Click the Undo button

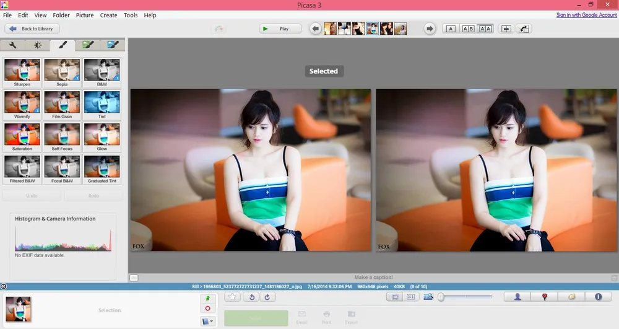point(32,196)
